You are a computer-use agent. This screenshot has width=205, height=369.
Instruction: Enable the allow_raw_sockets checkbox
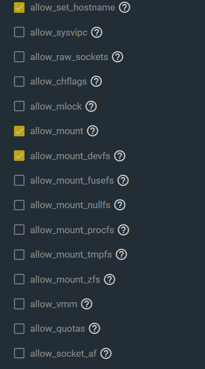point(19,57)
